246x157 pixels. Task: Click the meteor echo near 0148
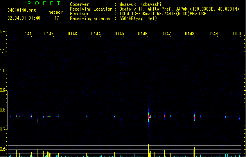[194, 117]
